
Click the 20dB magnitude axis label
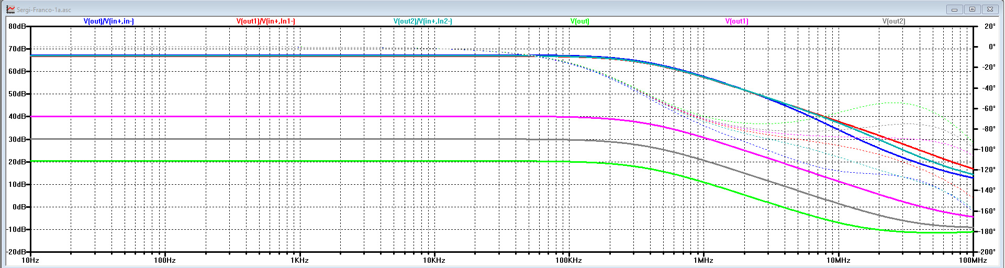coord(17,162)
